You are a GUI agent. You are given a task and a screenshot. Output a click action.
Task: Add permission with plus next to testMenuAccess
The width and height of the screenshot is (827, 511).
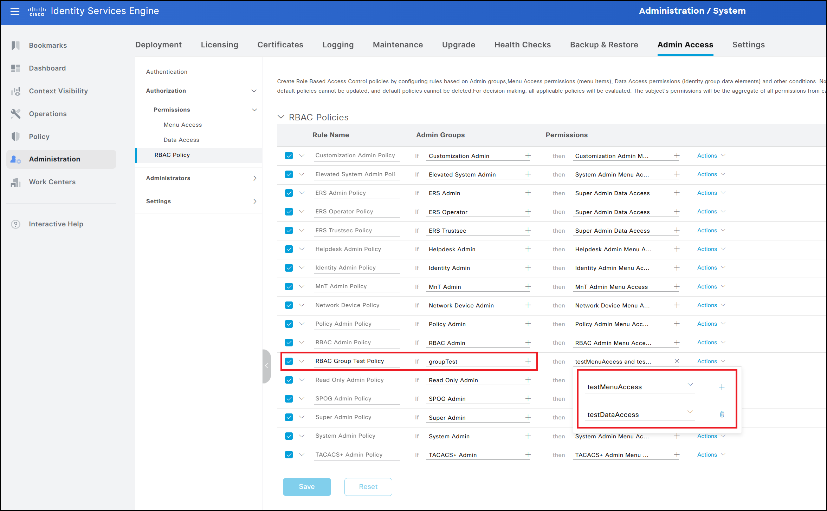coord(722,387)
